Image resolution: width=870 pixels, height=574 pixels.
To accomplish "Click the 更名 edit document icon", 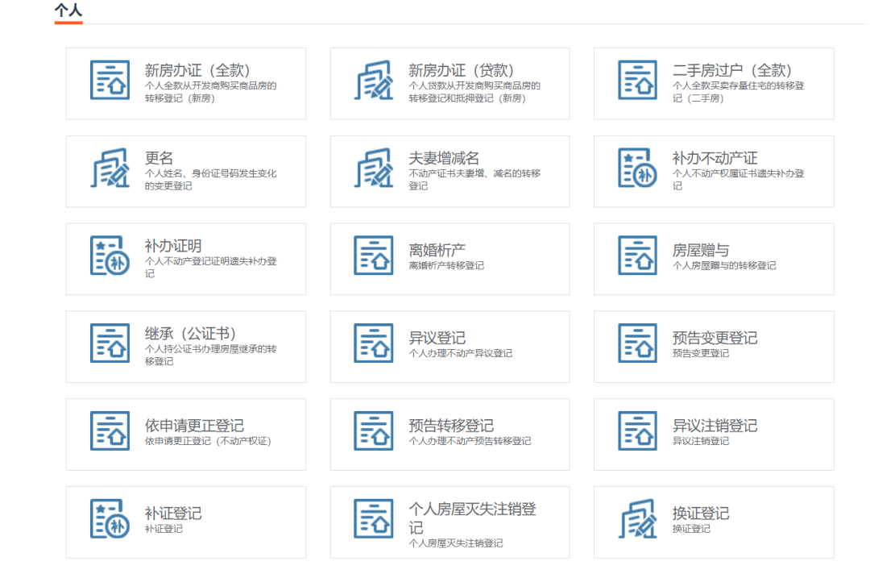I will [x=110, y=168].
